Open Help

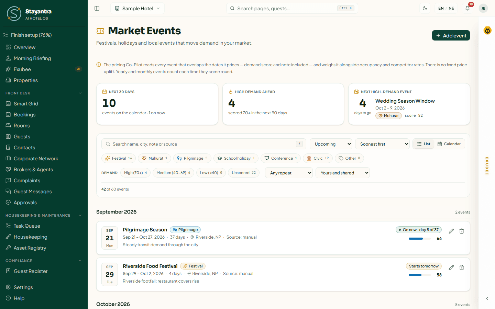pos(44,298)
